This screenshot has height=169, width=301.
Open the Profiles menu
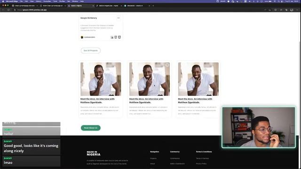coord(62,1)
